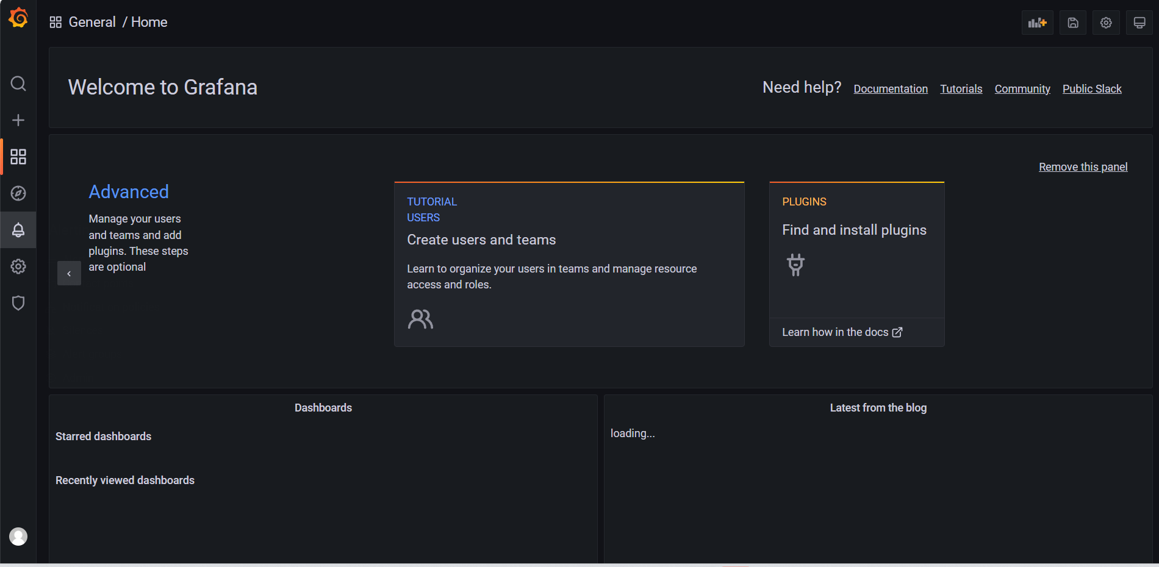Click the Latest from the blog title
The height and width of the screenshot is (567, 1159).
pos(878,408)
